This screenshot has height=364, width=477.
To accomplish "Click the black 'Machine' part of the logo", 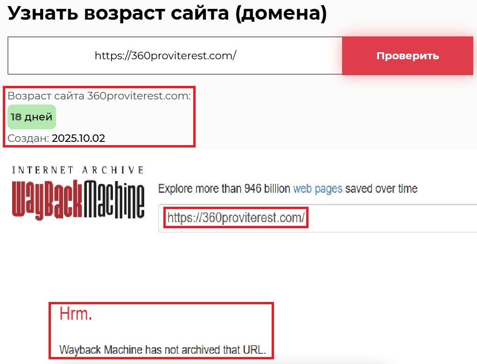I will pyautogui.click(x=114, y=199).
